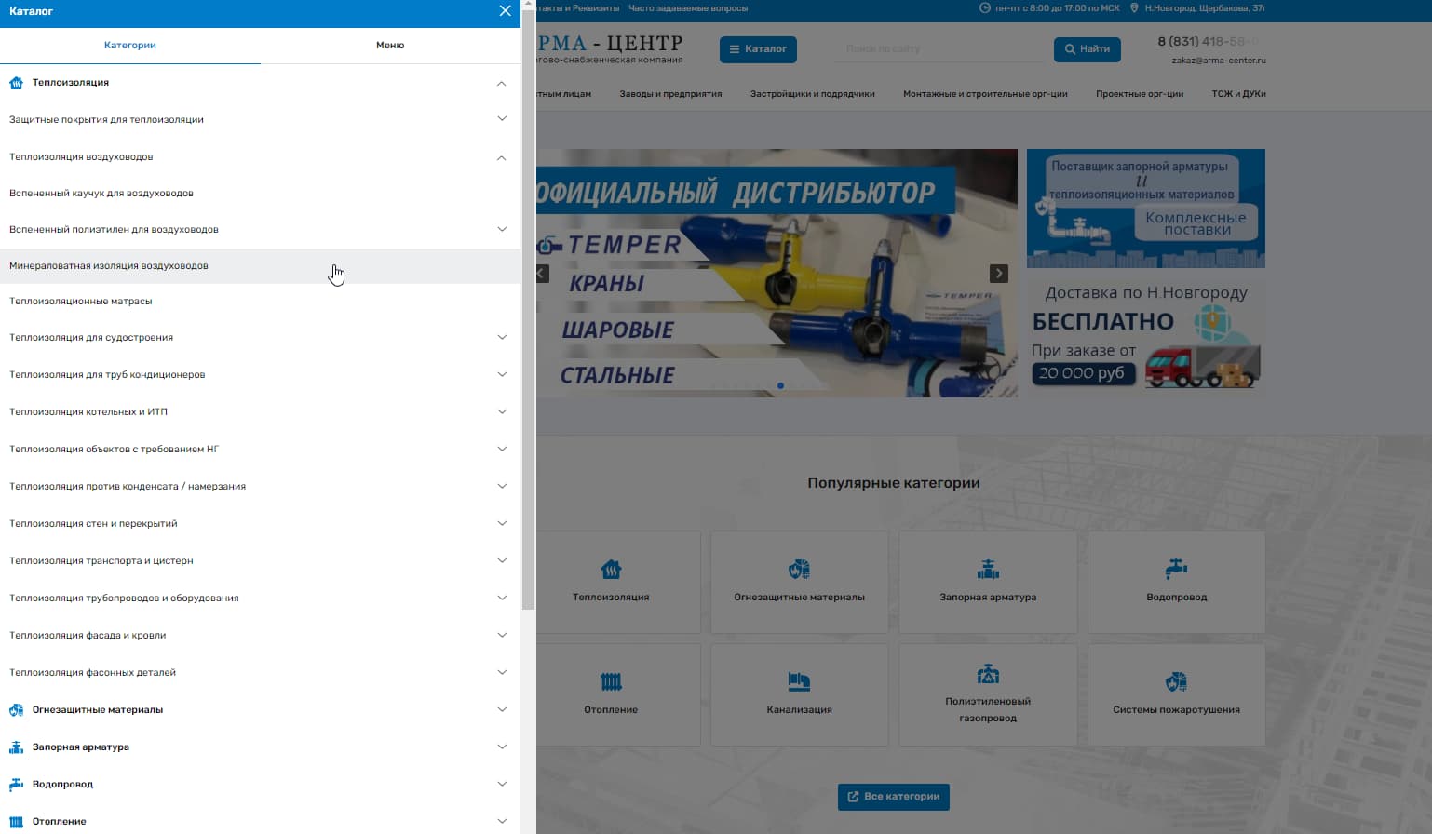Expand Теплоизоляция фасада и кровли
This screenshot has height=834, width=1432.
click(x=502, y=635)
